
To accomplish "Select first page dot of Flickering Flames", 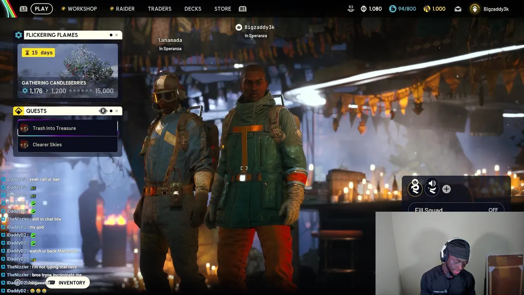I will [111, 35].
